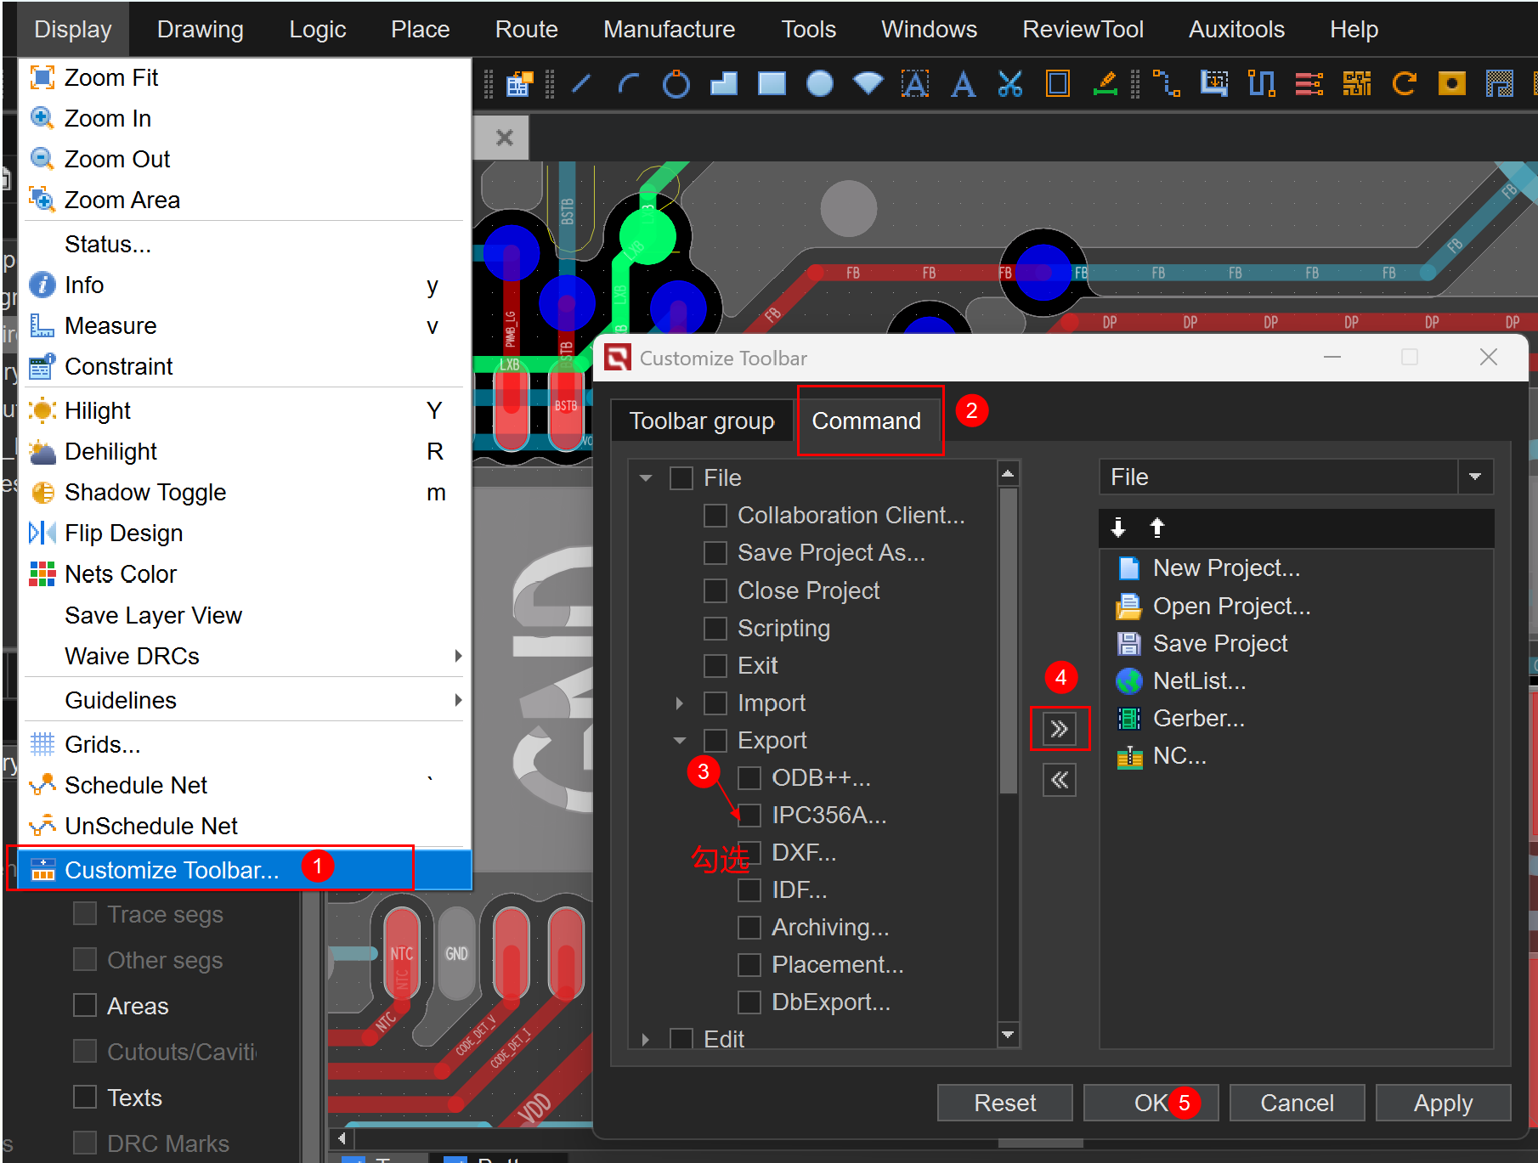Image resolution: width=1538 pixels, height=1163 pixels.
Task: Toggle the Areas checkbox
Action: click(x=85, y=1006)
